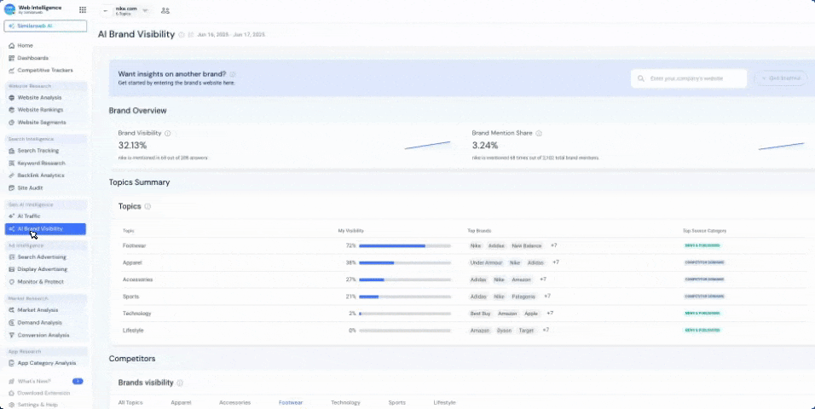Viewport: 815px width, 409px height.
Task: Click the compare users icon beside nike.com
Action: (x=165, y=10)
